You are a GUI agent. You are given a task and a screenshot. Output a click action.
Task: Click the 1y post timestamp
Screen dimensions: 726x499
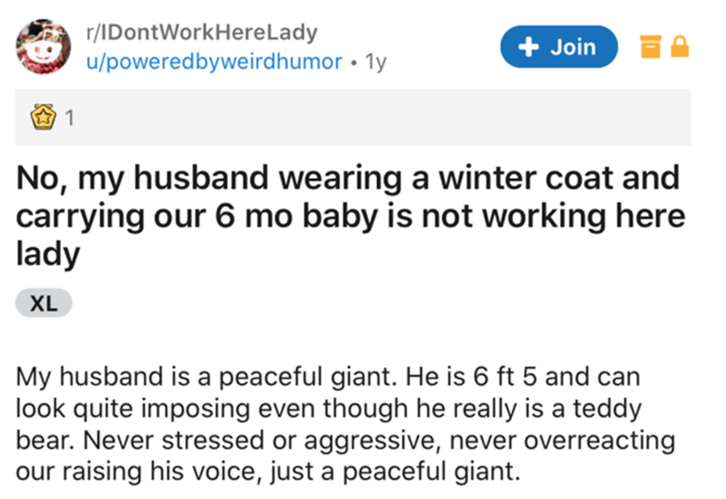(376, 62)
